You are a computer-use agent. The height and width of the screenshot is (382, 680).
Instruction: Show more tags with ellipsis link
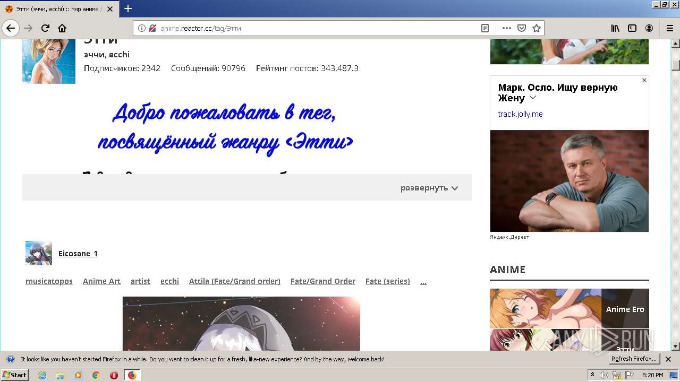[x=423, y=281]
